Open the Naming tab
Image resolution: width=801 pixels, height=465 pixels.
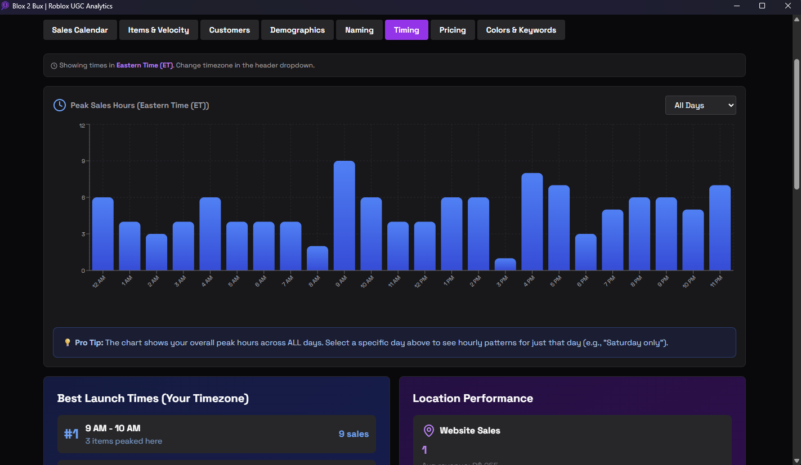tap(360, 30)
